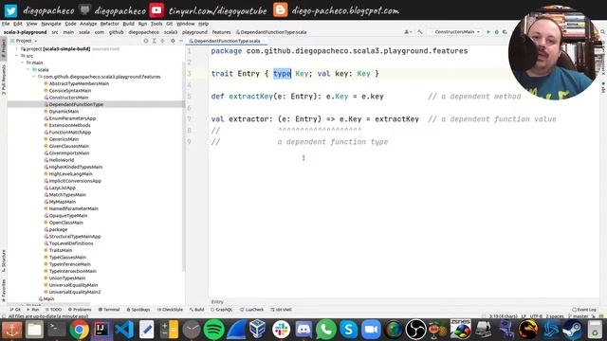The width and height of the screenshot is (607, 341).
Task: Open the Problems tool window
Action: point(80,310)
